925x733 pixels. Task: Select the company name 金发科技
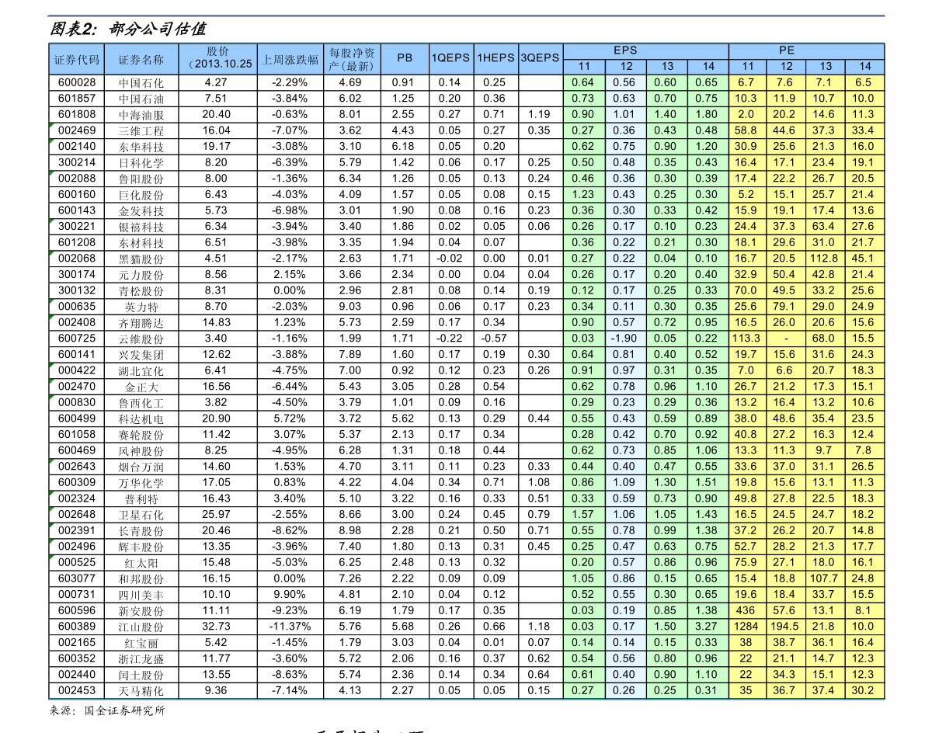pos(141,211)
